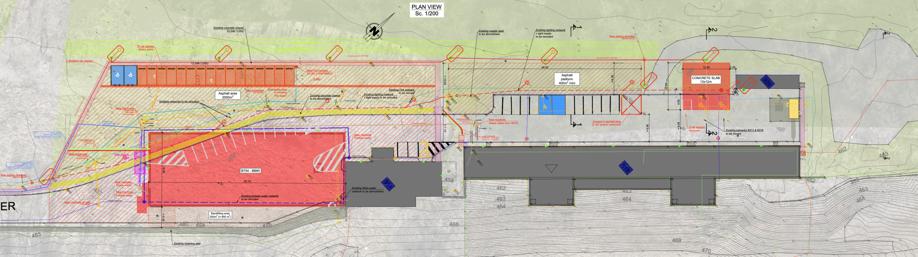Click the 'CONCRETE SLAB 12x12m' label
Screen dimensions: 918x257
tap(706, 80)
